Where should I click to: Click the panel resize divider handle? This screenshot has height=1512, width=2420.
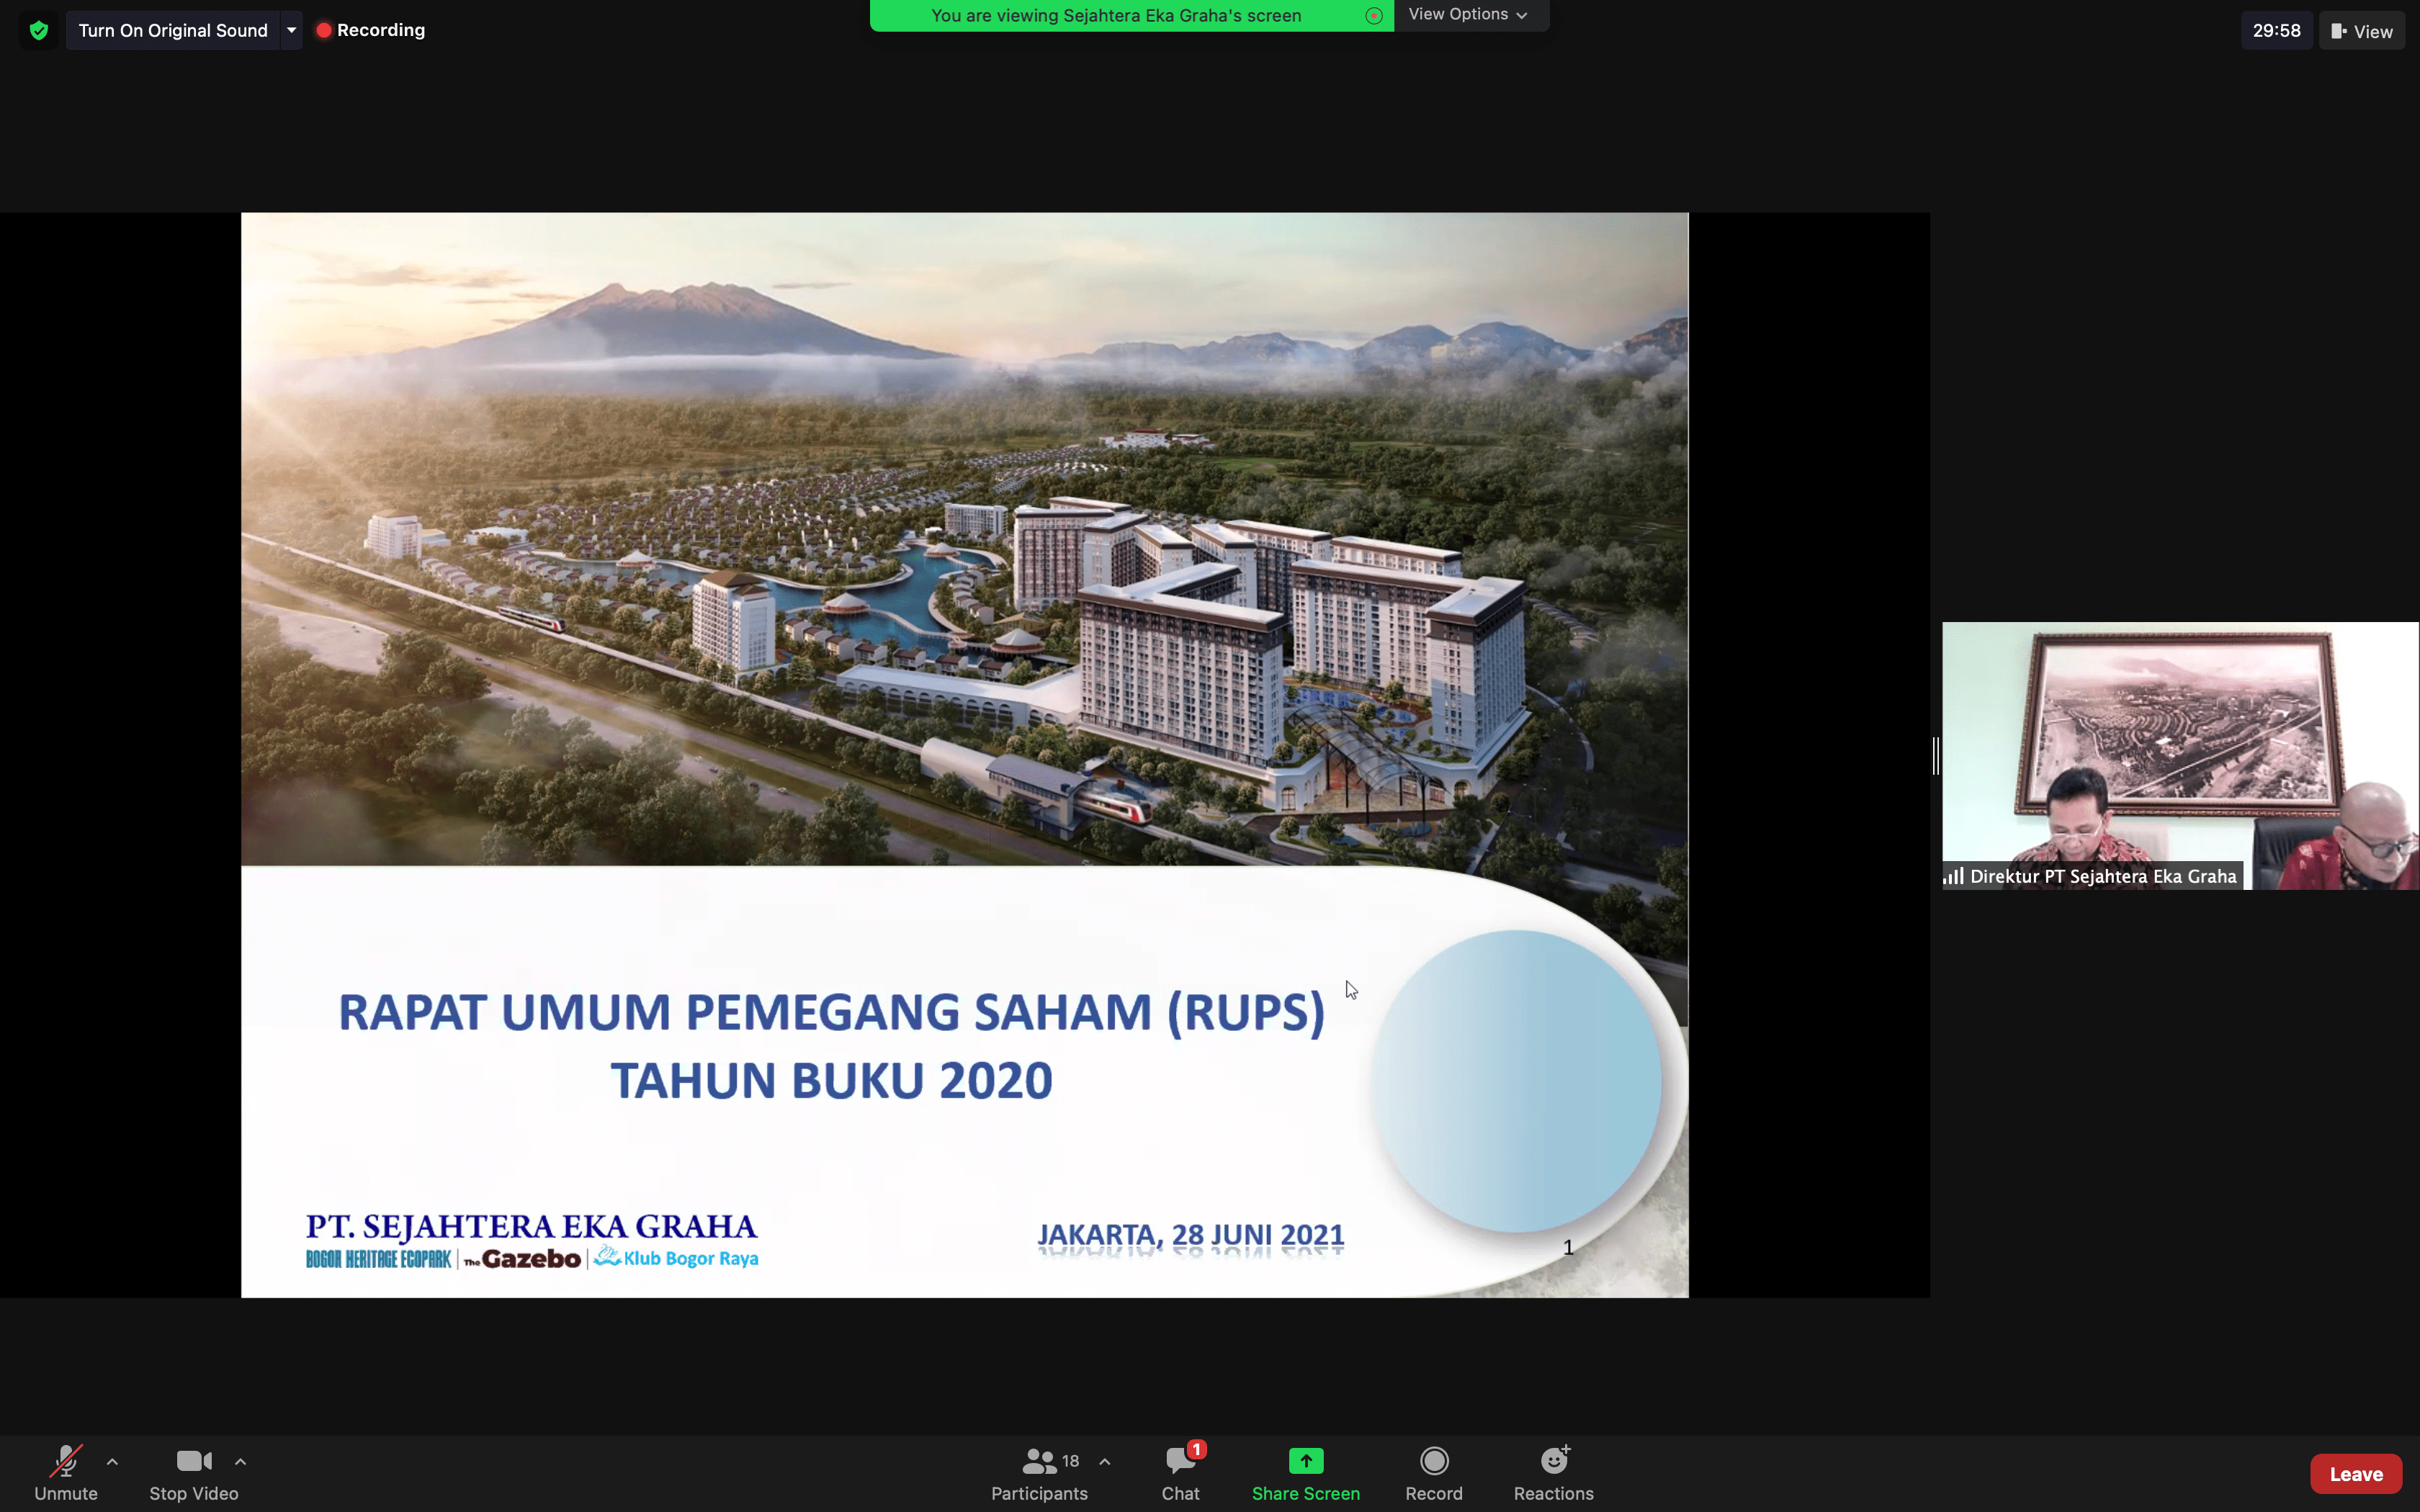pyautogui.click(x=1935, y=755)
